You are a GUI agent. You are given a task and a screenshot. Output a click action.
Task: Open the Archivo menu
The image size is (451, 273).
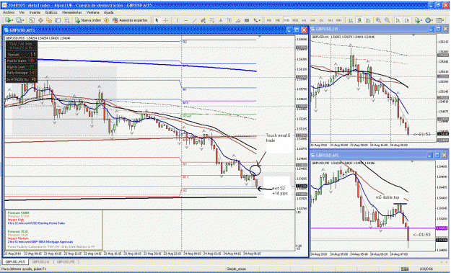9,12
